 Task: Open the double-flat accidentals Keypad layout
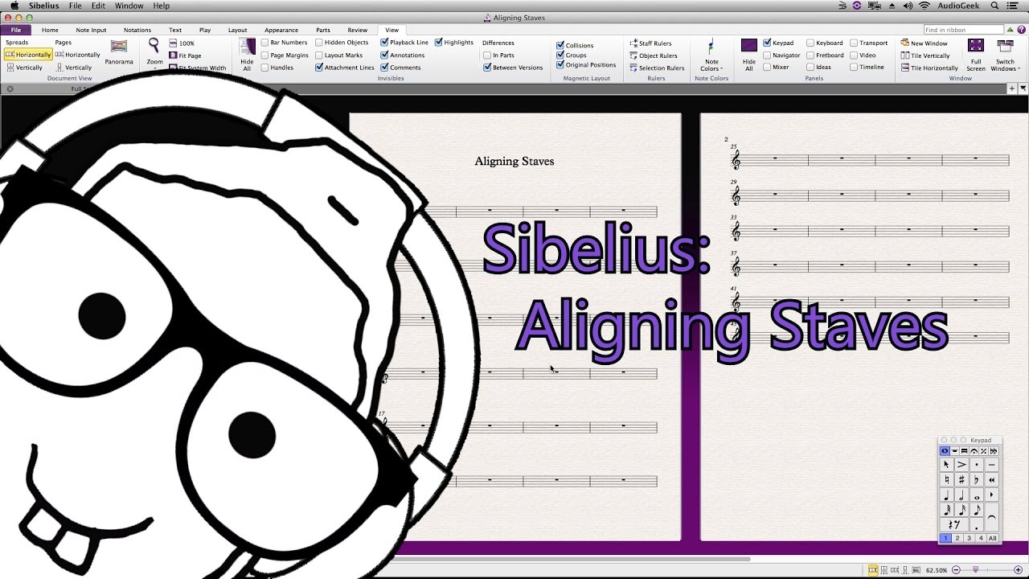point(993,451)
